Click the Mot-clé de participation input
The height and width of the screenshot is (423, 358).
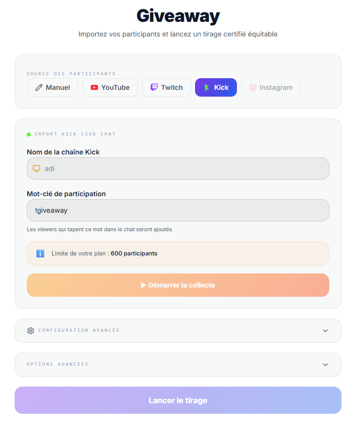coord(178,210)
